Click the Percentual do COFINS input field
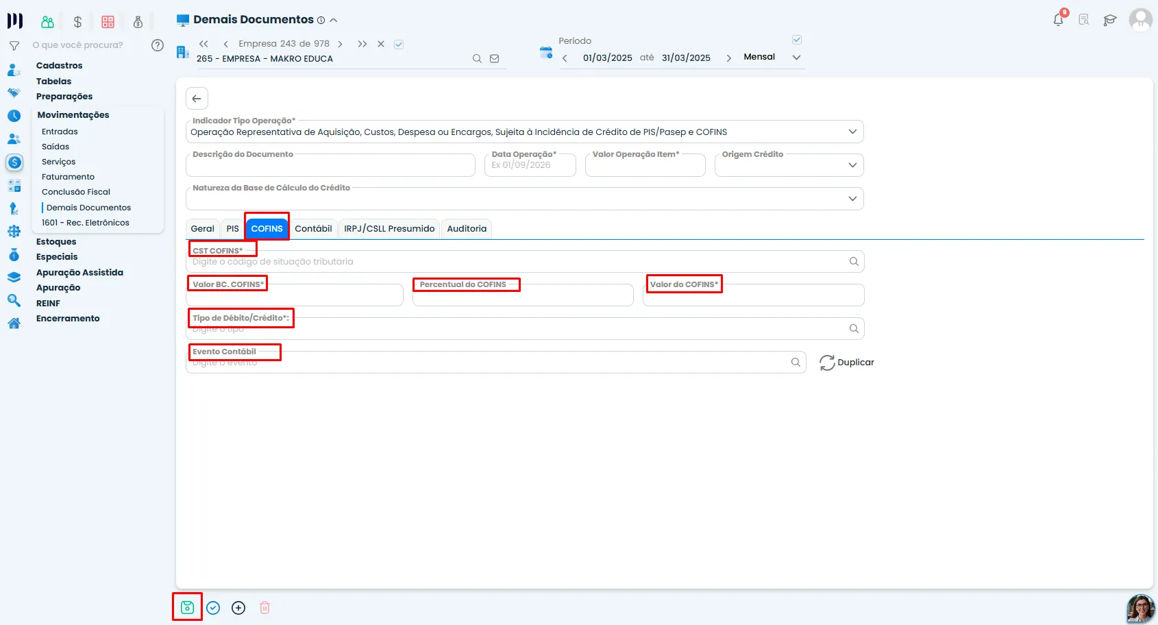The width and height of the screenshot is (1158, 625). [x=523, y=295]
